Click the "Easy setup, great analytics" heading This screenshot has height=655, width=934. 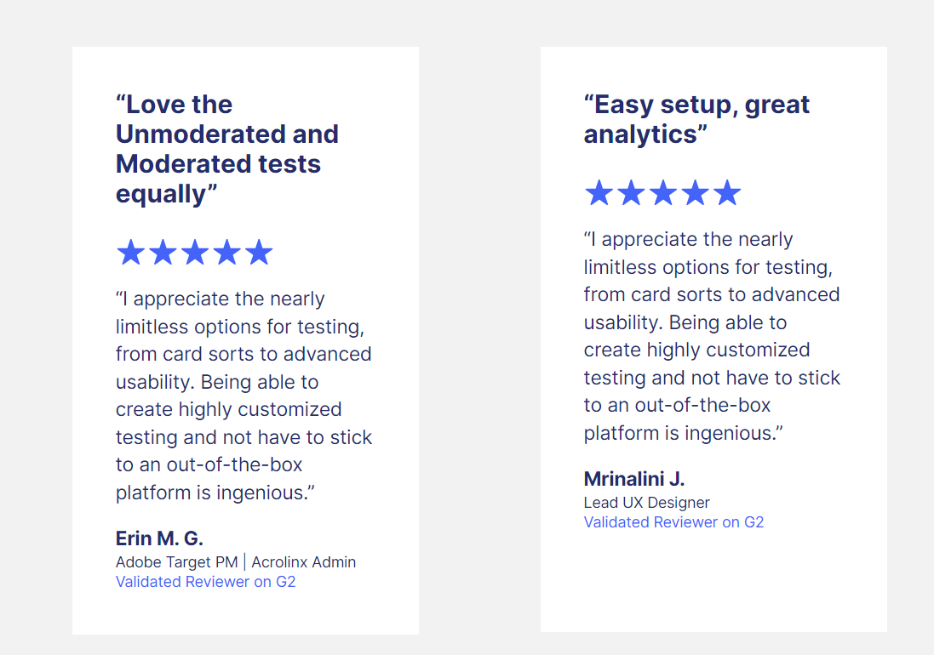tap(696, 119)
